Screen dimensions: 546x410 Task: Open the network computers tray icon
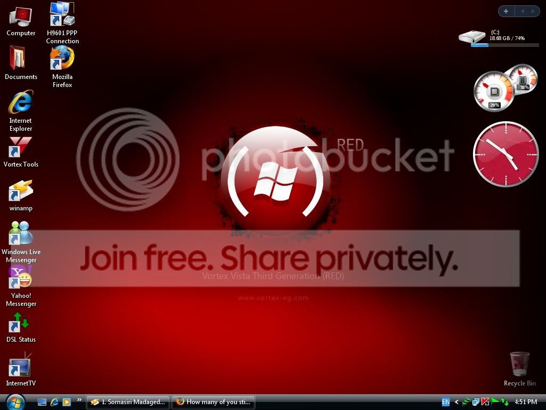(476, 402)
